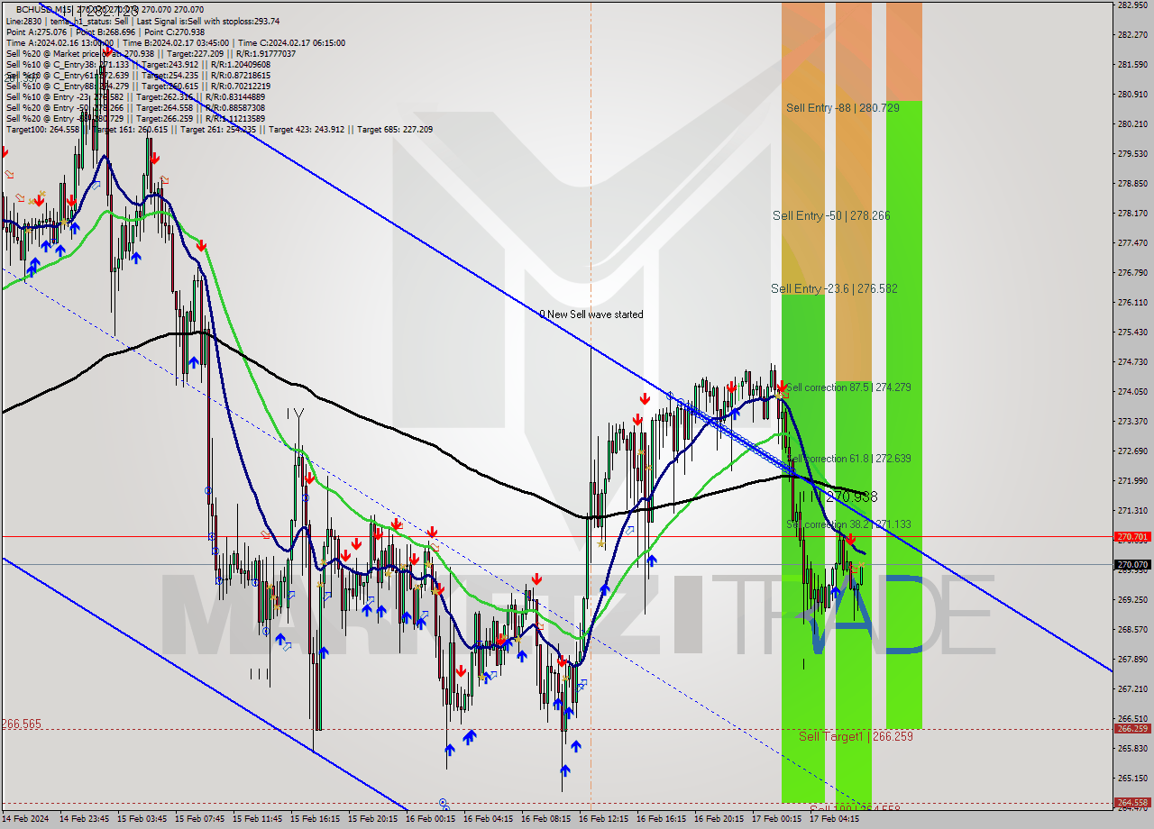Click the 265.150 price axis value
Image resolution: width=1154 pixels, height=829 pixels.
[1132, 778]
